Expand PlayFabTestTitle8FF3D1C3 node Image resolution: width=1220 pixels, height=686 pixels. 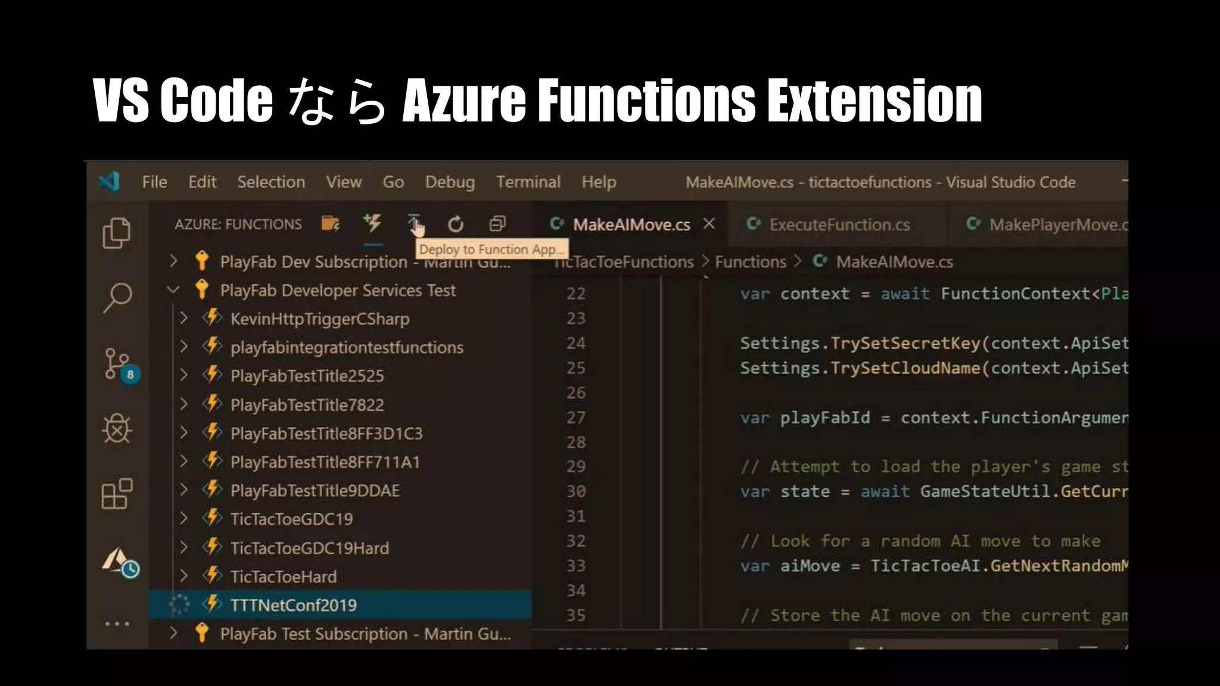tap(183, 433)
